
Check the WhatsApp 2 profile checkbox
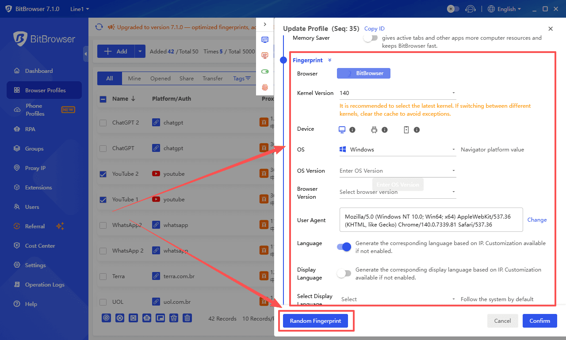click(103, 250)
